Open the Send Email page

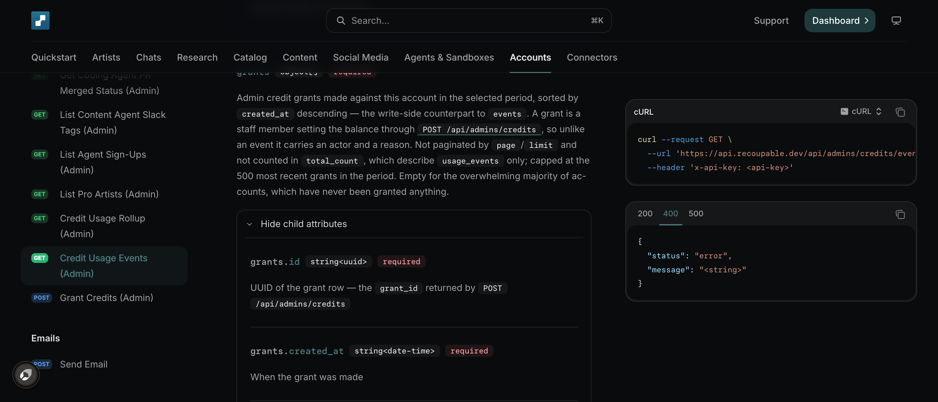coord(104,364)
